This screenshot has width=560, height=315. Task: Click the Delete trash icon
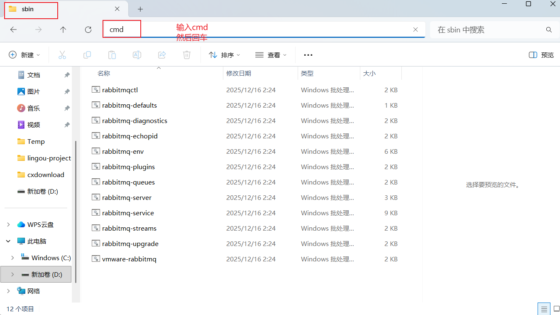click(187, 55)
